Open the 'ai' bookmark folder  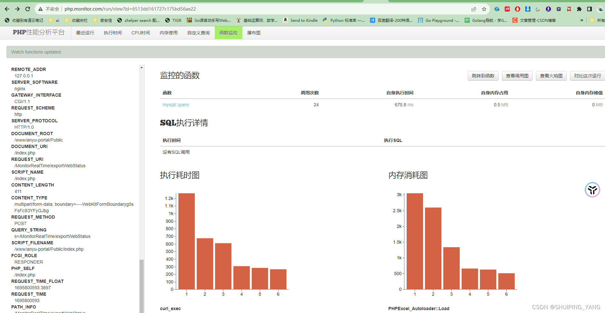pyautogui.click(x=54, y=20)
